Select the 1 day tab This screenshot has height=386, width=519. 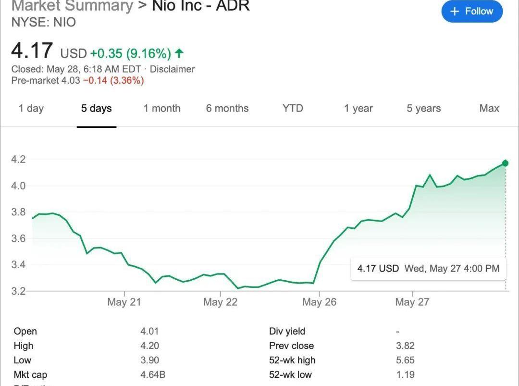[x=31, y=109]
